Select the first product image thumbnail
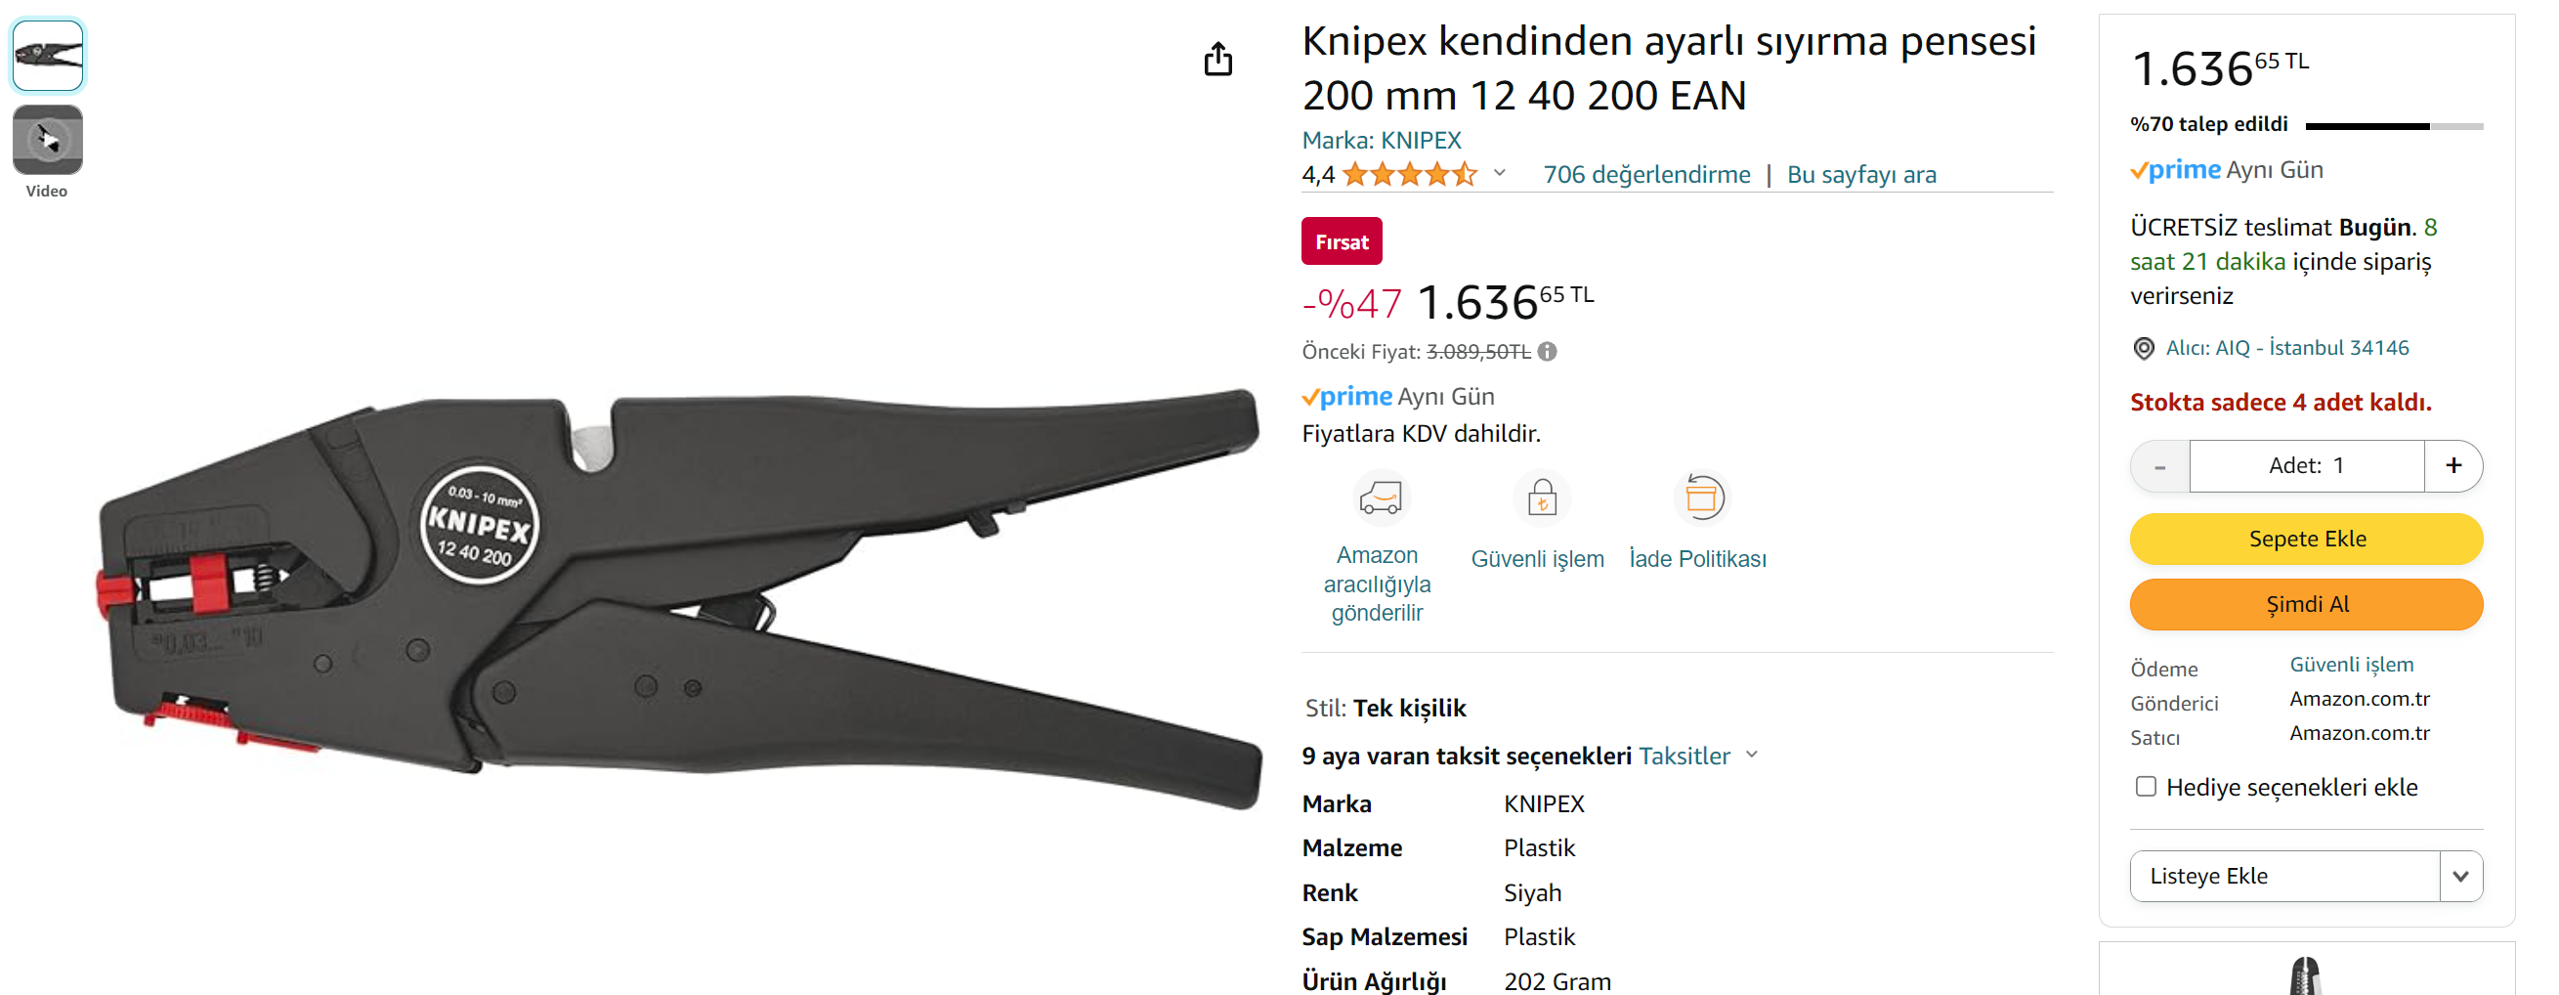Image resolution: width=2559 pixels, height=995 pixels. 48,56
